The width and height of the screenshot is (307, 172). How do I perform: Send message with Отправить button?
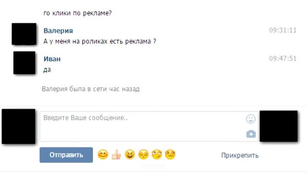[66, 155]
